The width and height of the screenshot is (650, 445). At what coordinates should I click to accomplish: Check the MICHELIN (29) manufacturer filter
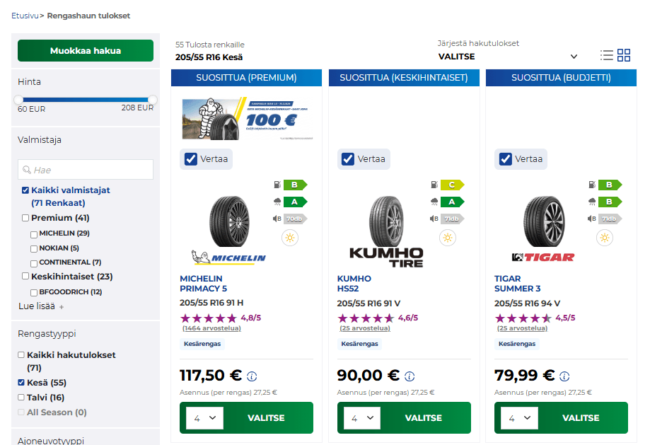[x=34, y=234]
